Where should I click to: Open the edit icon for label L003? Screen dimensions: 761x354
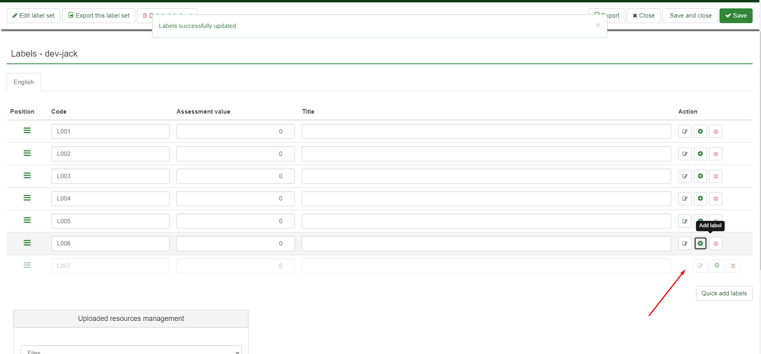point(685,176)
